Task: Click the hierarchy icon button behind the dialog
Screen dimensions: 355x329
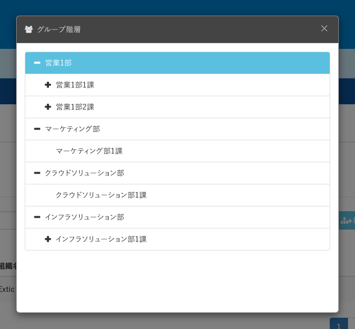Action: click(347, 220)
